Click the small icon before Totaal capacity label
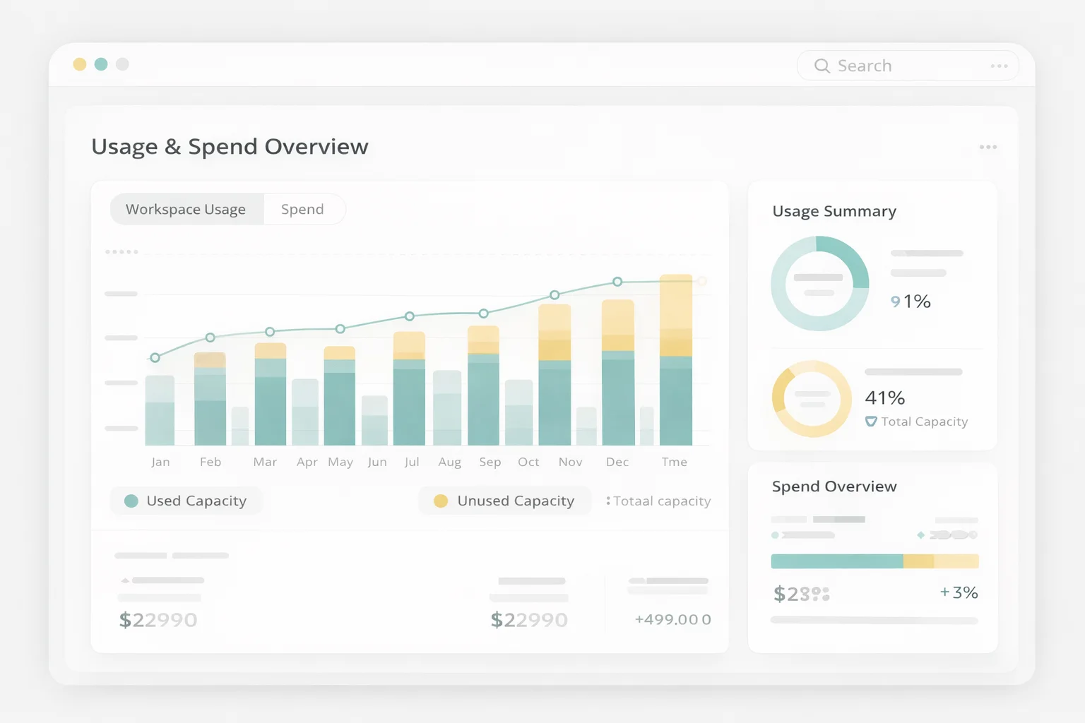This screenshot has width=1085, height=723. click(608, 501)
